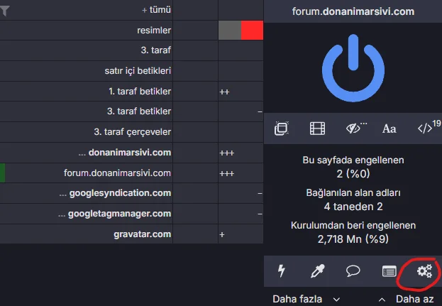Viewport: 442px width, 306px height.
Task: Select the resimler rule row label
Action: (154, 31)
